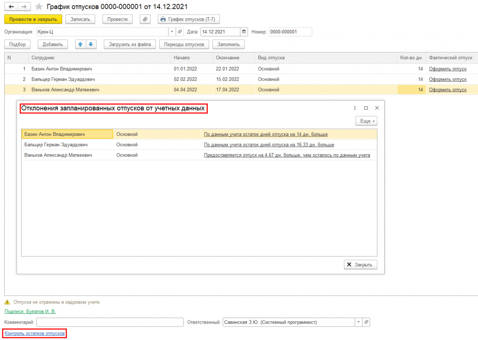The height and width of the screenshot is (340, 478).
Task: Maximize the Отклонения запланированных отпусков dialog
Action: point(366,108)
